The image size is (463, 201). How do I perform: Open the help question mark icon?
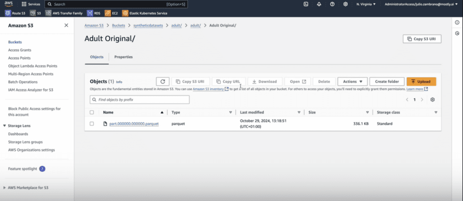[x=332, y=4]
